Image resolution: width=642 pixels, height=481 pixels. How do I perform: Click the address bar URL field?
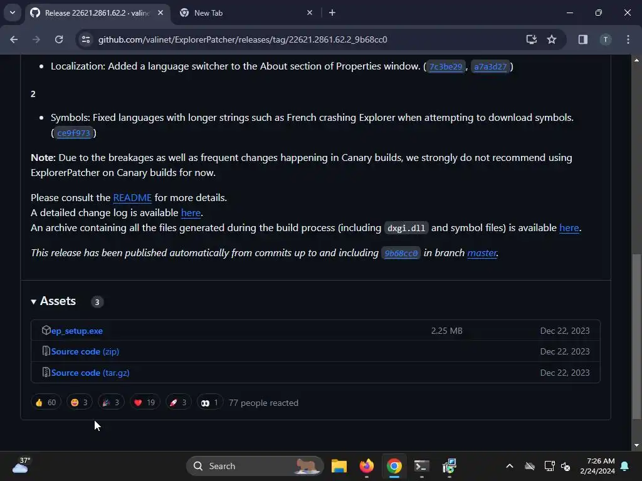pyautogui.click(x=243, y=39)
